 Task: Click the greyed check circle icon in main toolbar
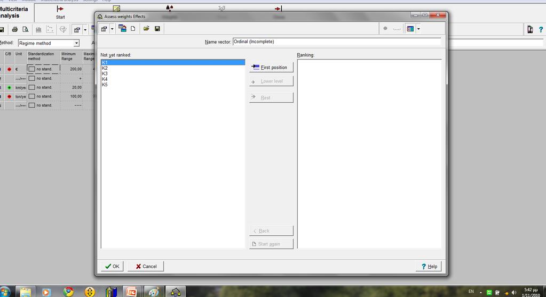tap(63, 29)
